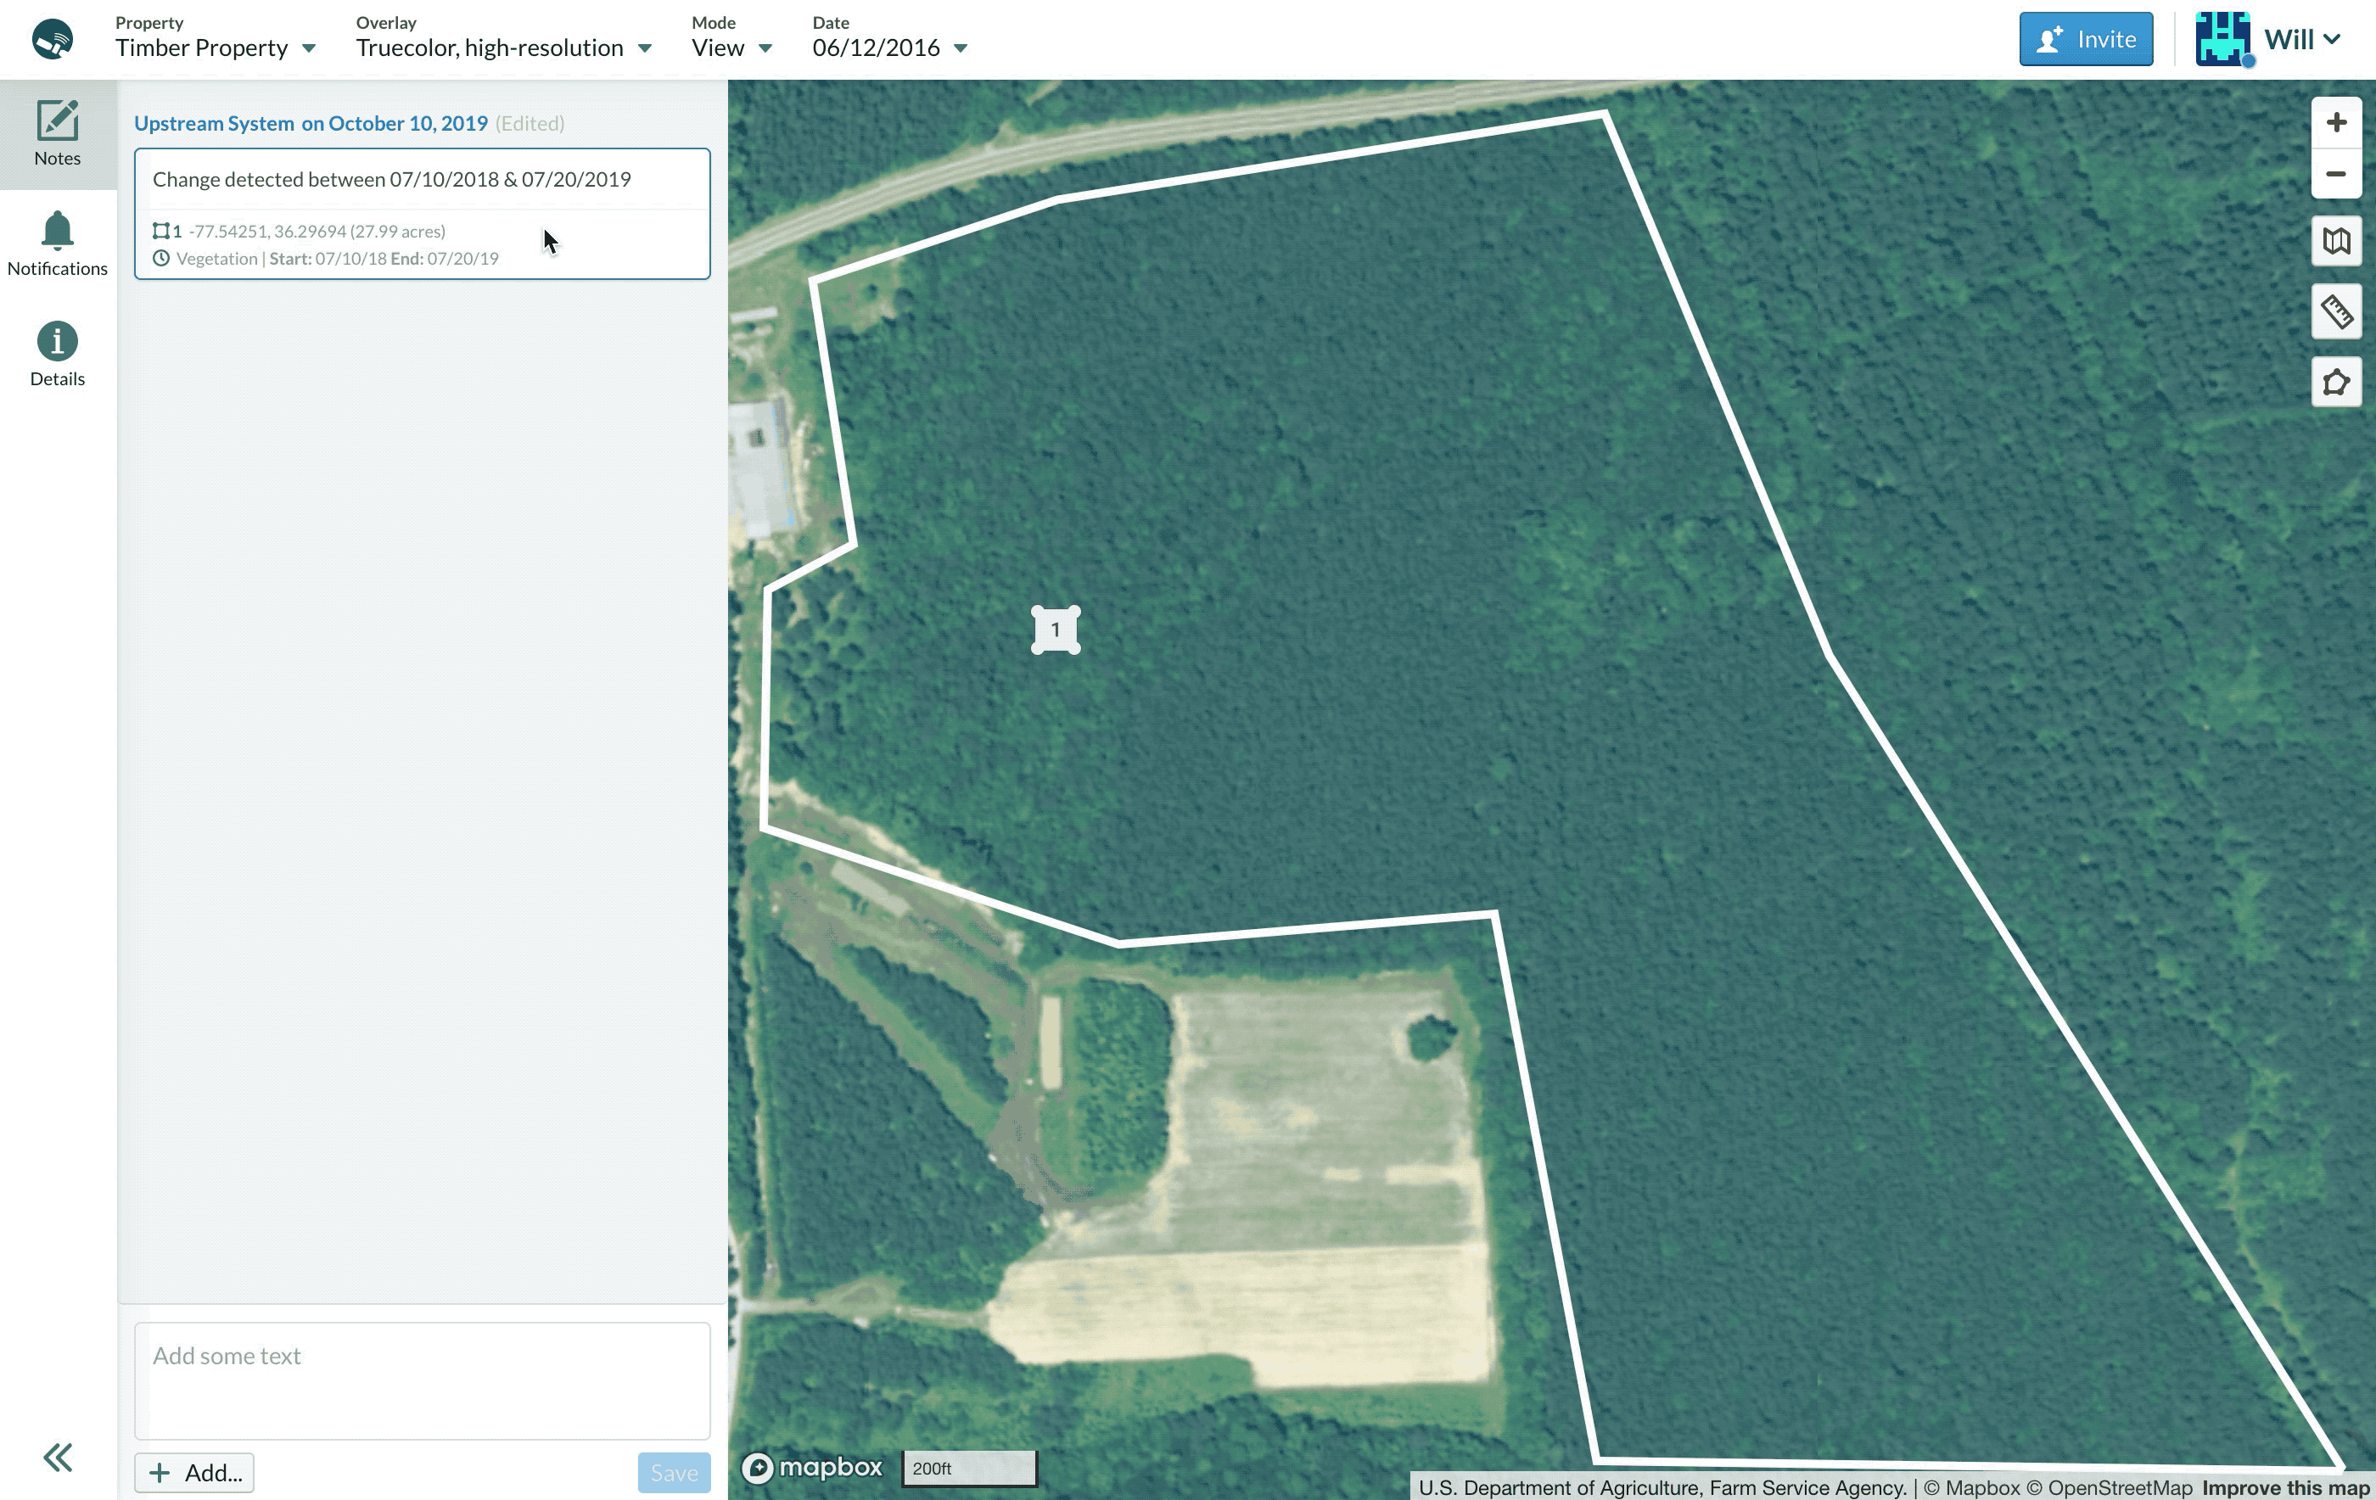The height and width of the screenshot is (1500, 2376).
Task: Select the ruler measure tool
Action: pos(2335,312)
